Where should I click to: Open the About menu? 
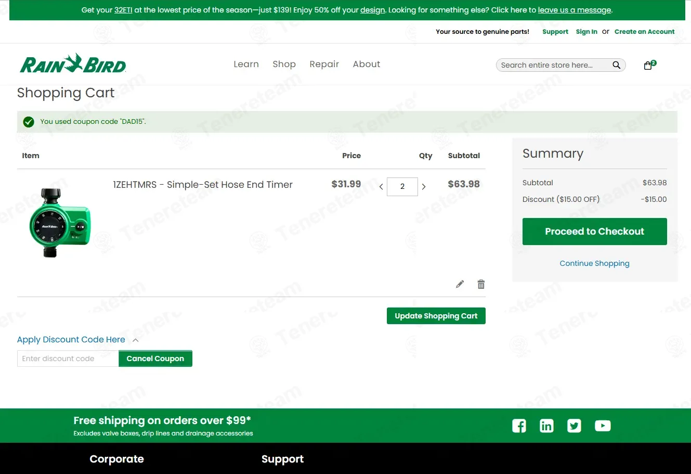point(367,64)
